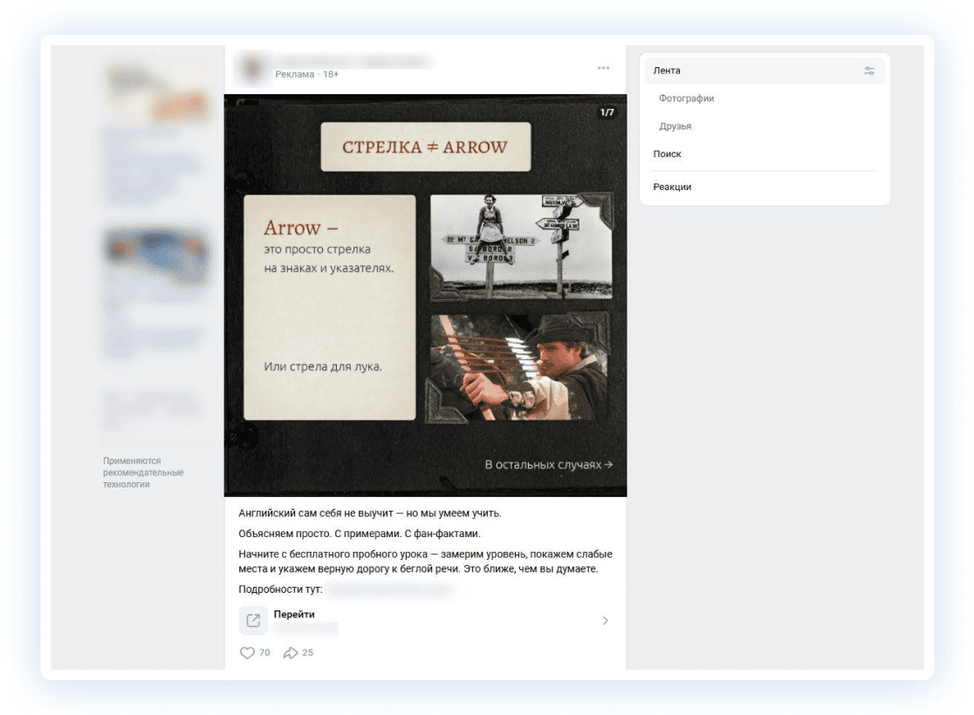974x715 pixels.
Task: Click "Применяются рекомендательные технологии" notice
Action: click(143, 472)
